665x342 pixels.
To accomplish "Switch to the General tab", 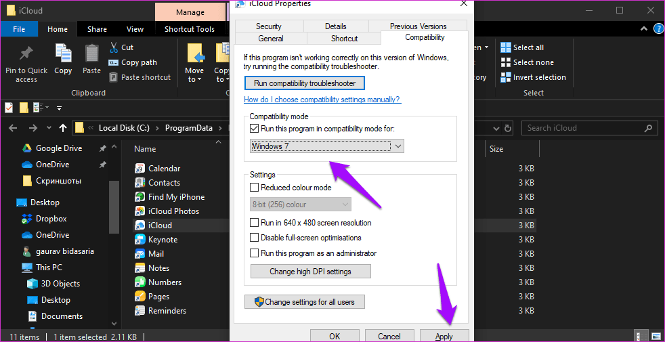I will tap(271, 38).
